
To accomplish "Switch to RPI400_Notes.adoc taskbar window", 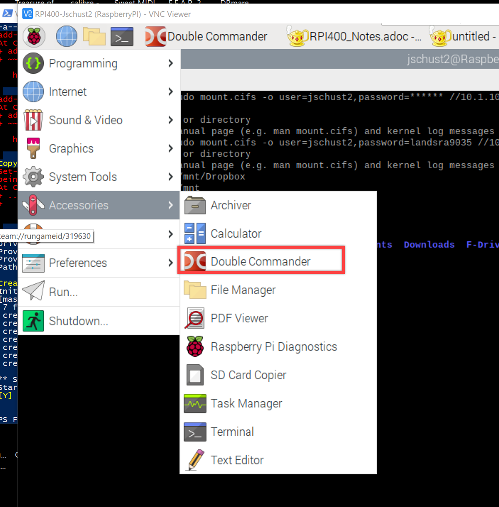I will pyautogui.click(x=354, y=36).
